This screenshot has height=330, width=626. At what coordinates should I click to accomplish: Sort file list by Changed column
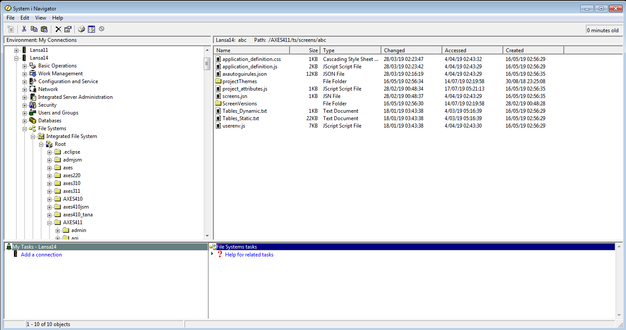pyautogui.click(x=411, y=51)
